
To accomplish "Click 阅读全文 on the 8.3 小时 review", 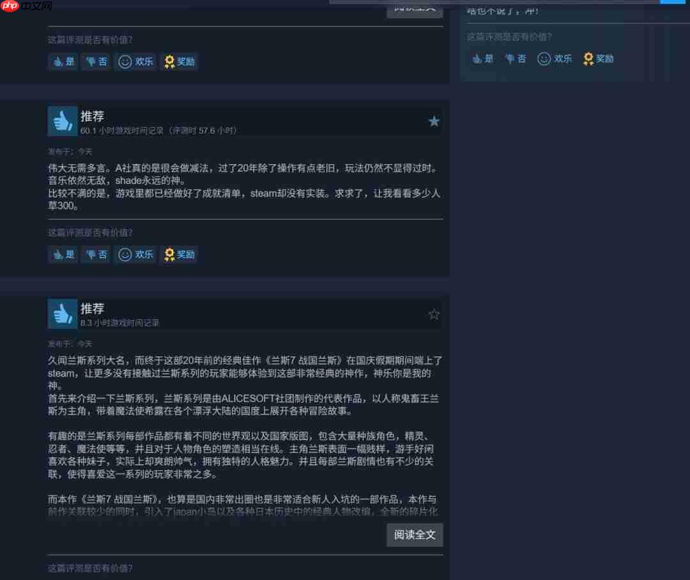I will tap(415, 535).
